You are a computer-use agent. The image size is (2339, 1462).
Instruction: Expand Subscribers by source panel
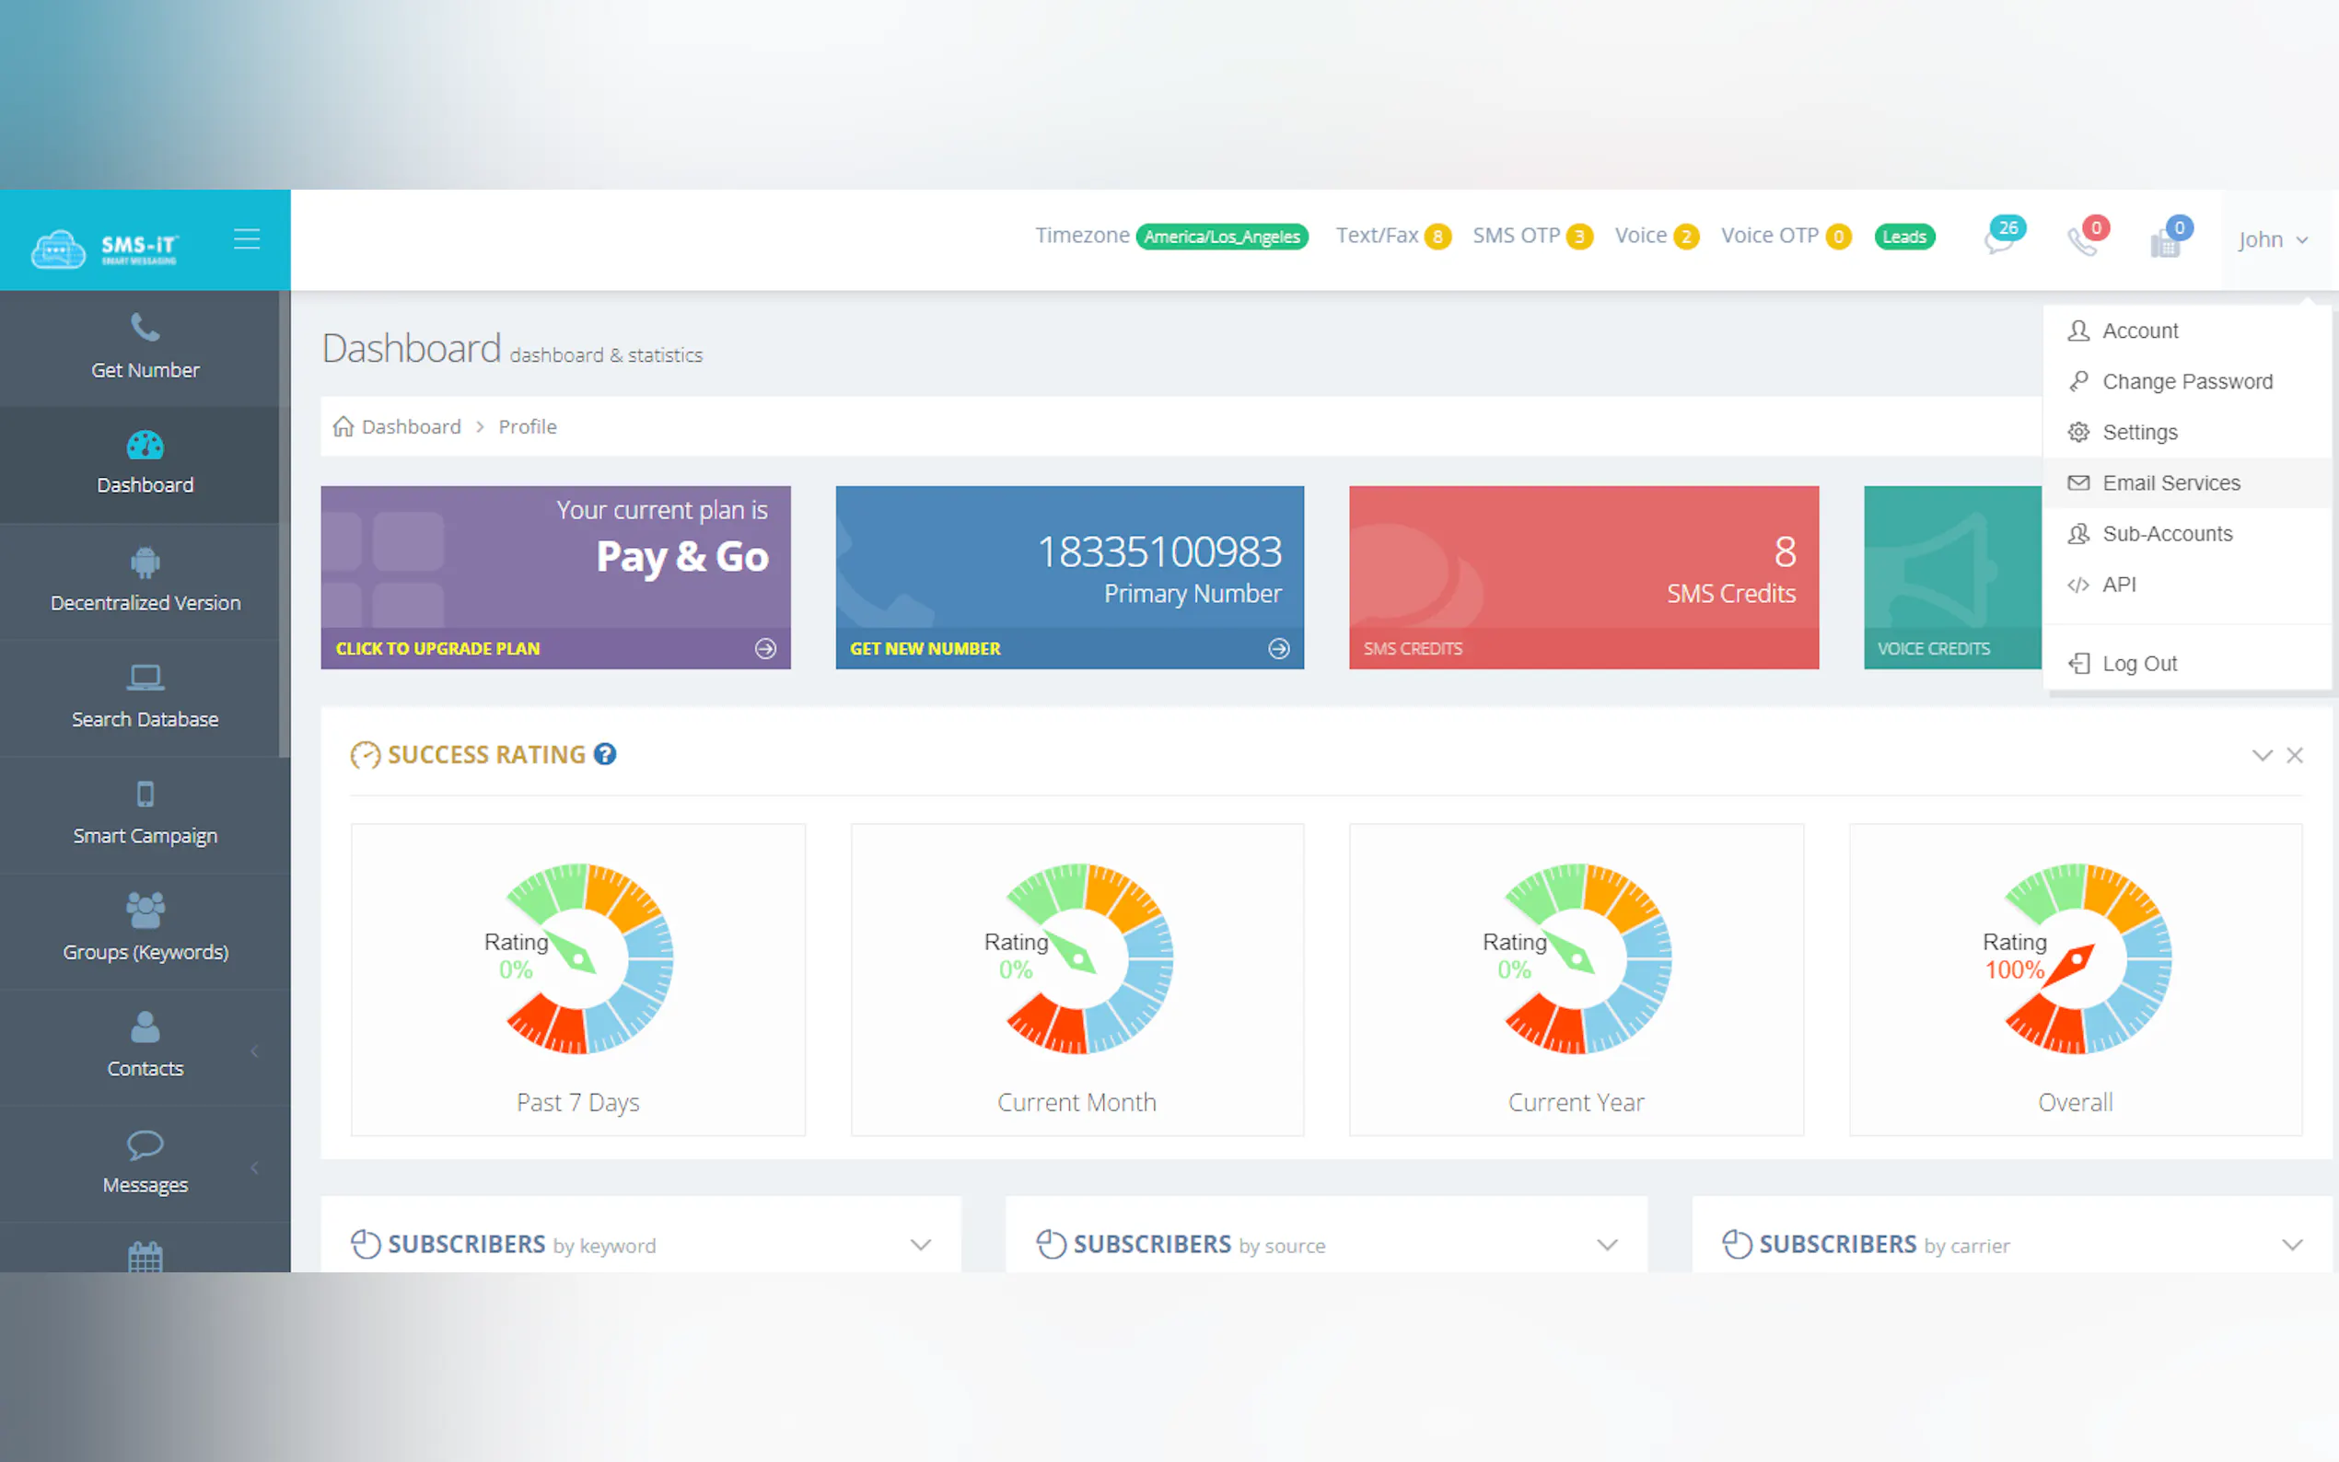1607,1245
